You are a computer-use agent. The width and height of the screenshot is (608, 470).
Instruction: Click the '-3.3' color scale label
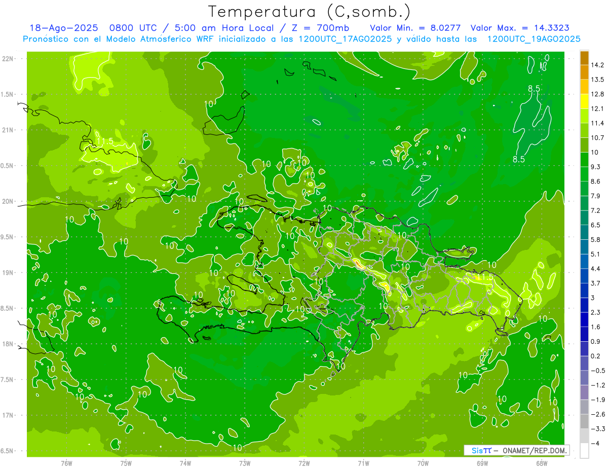[598, 429]
